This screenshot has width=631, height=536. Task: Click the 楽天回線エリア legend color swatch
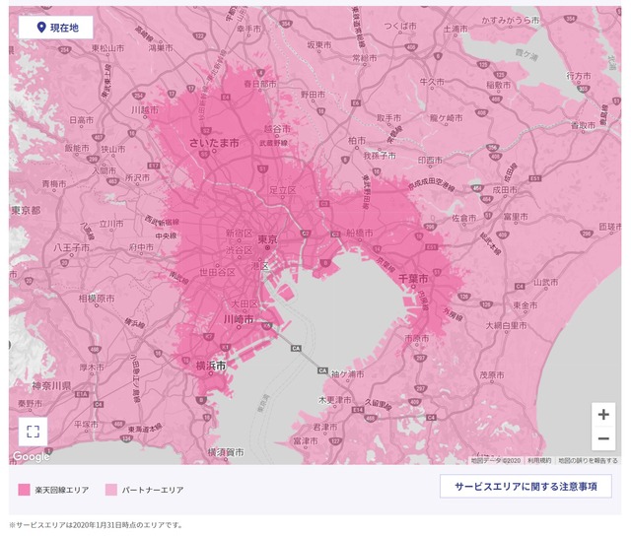(24, 490)
